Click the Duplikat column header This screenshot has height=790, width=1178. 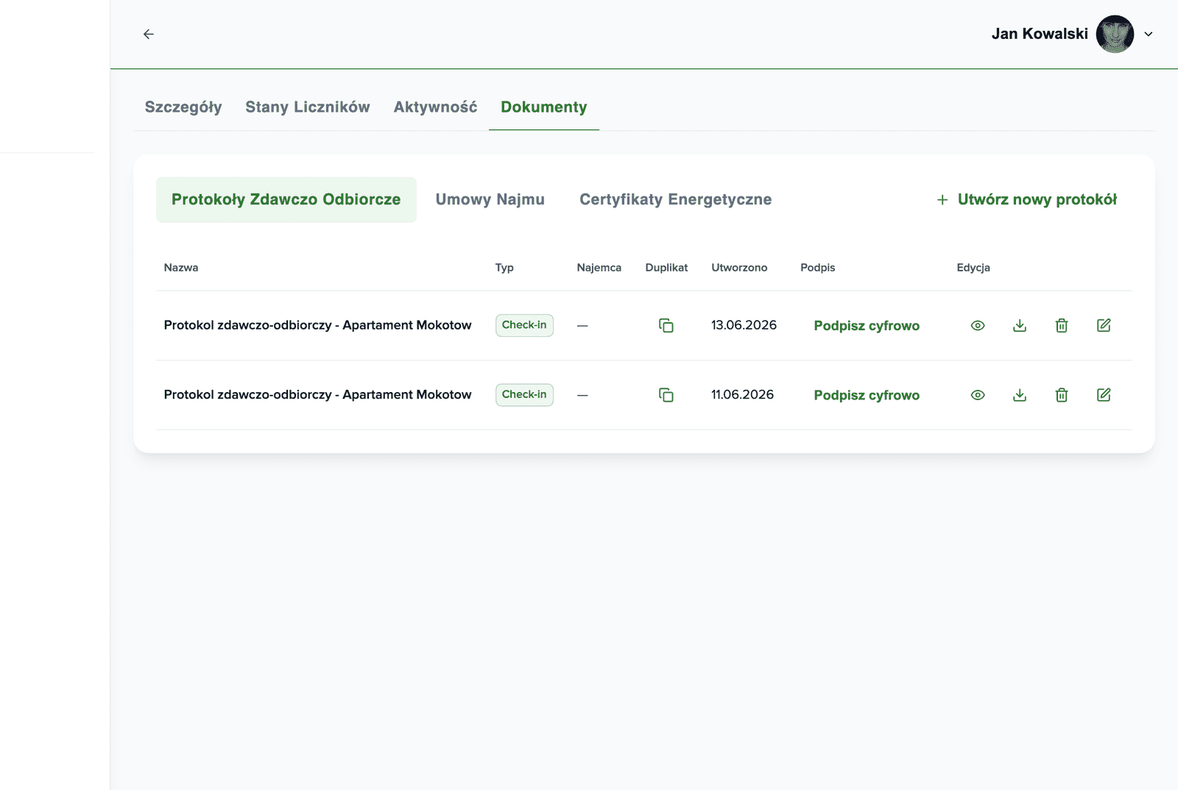pyautogui.click(x=666, y=268)
